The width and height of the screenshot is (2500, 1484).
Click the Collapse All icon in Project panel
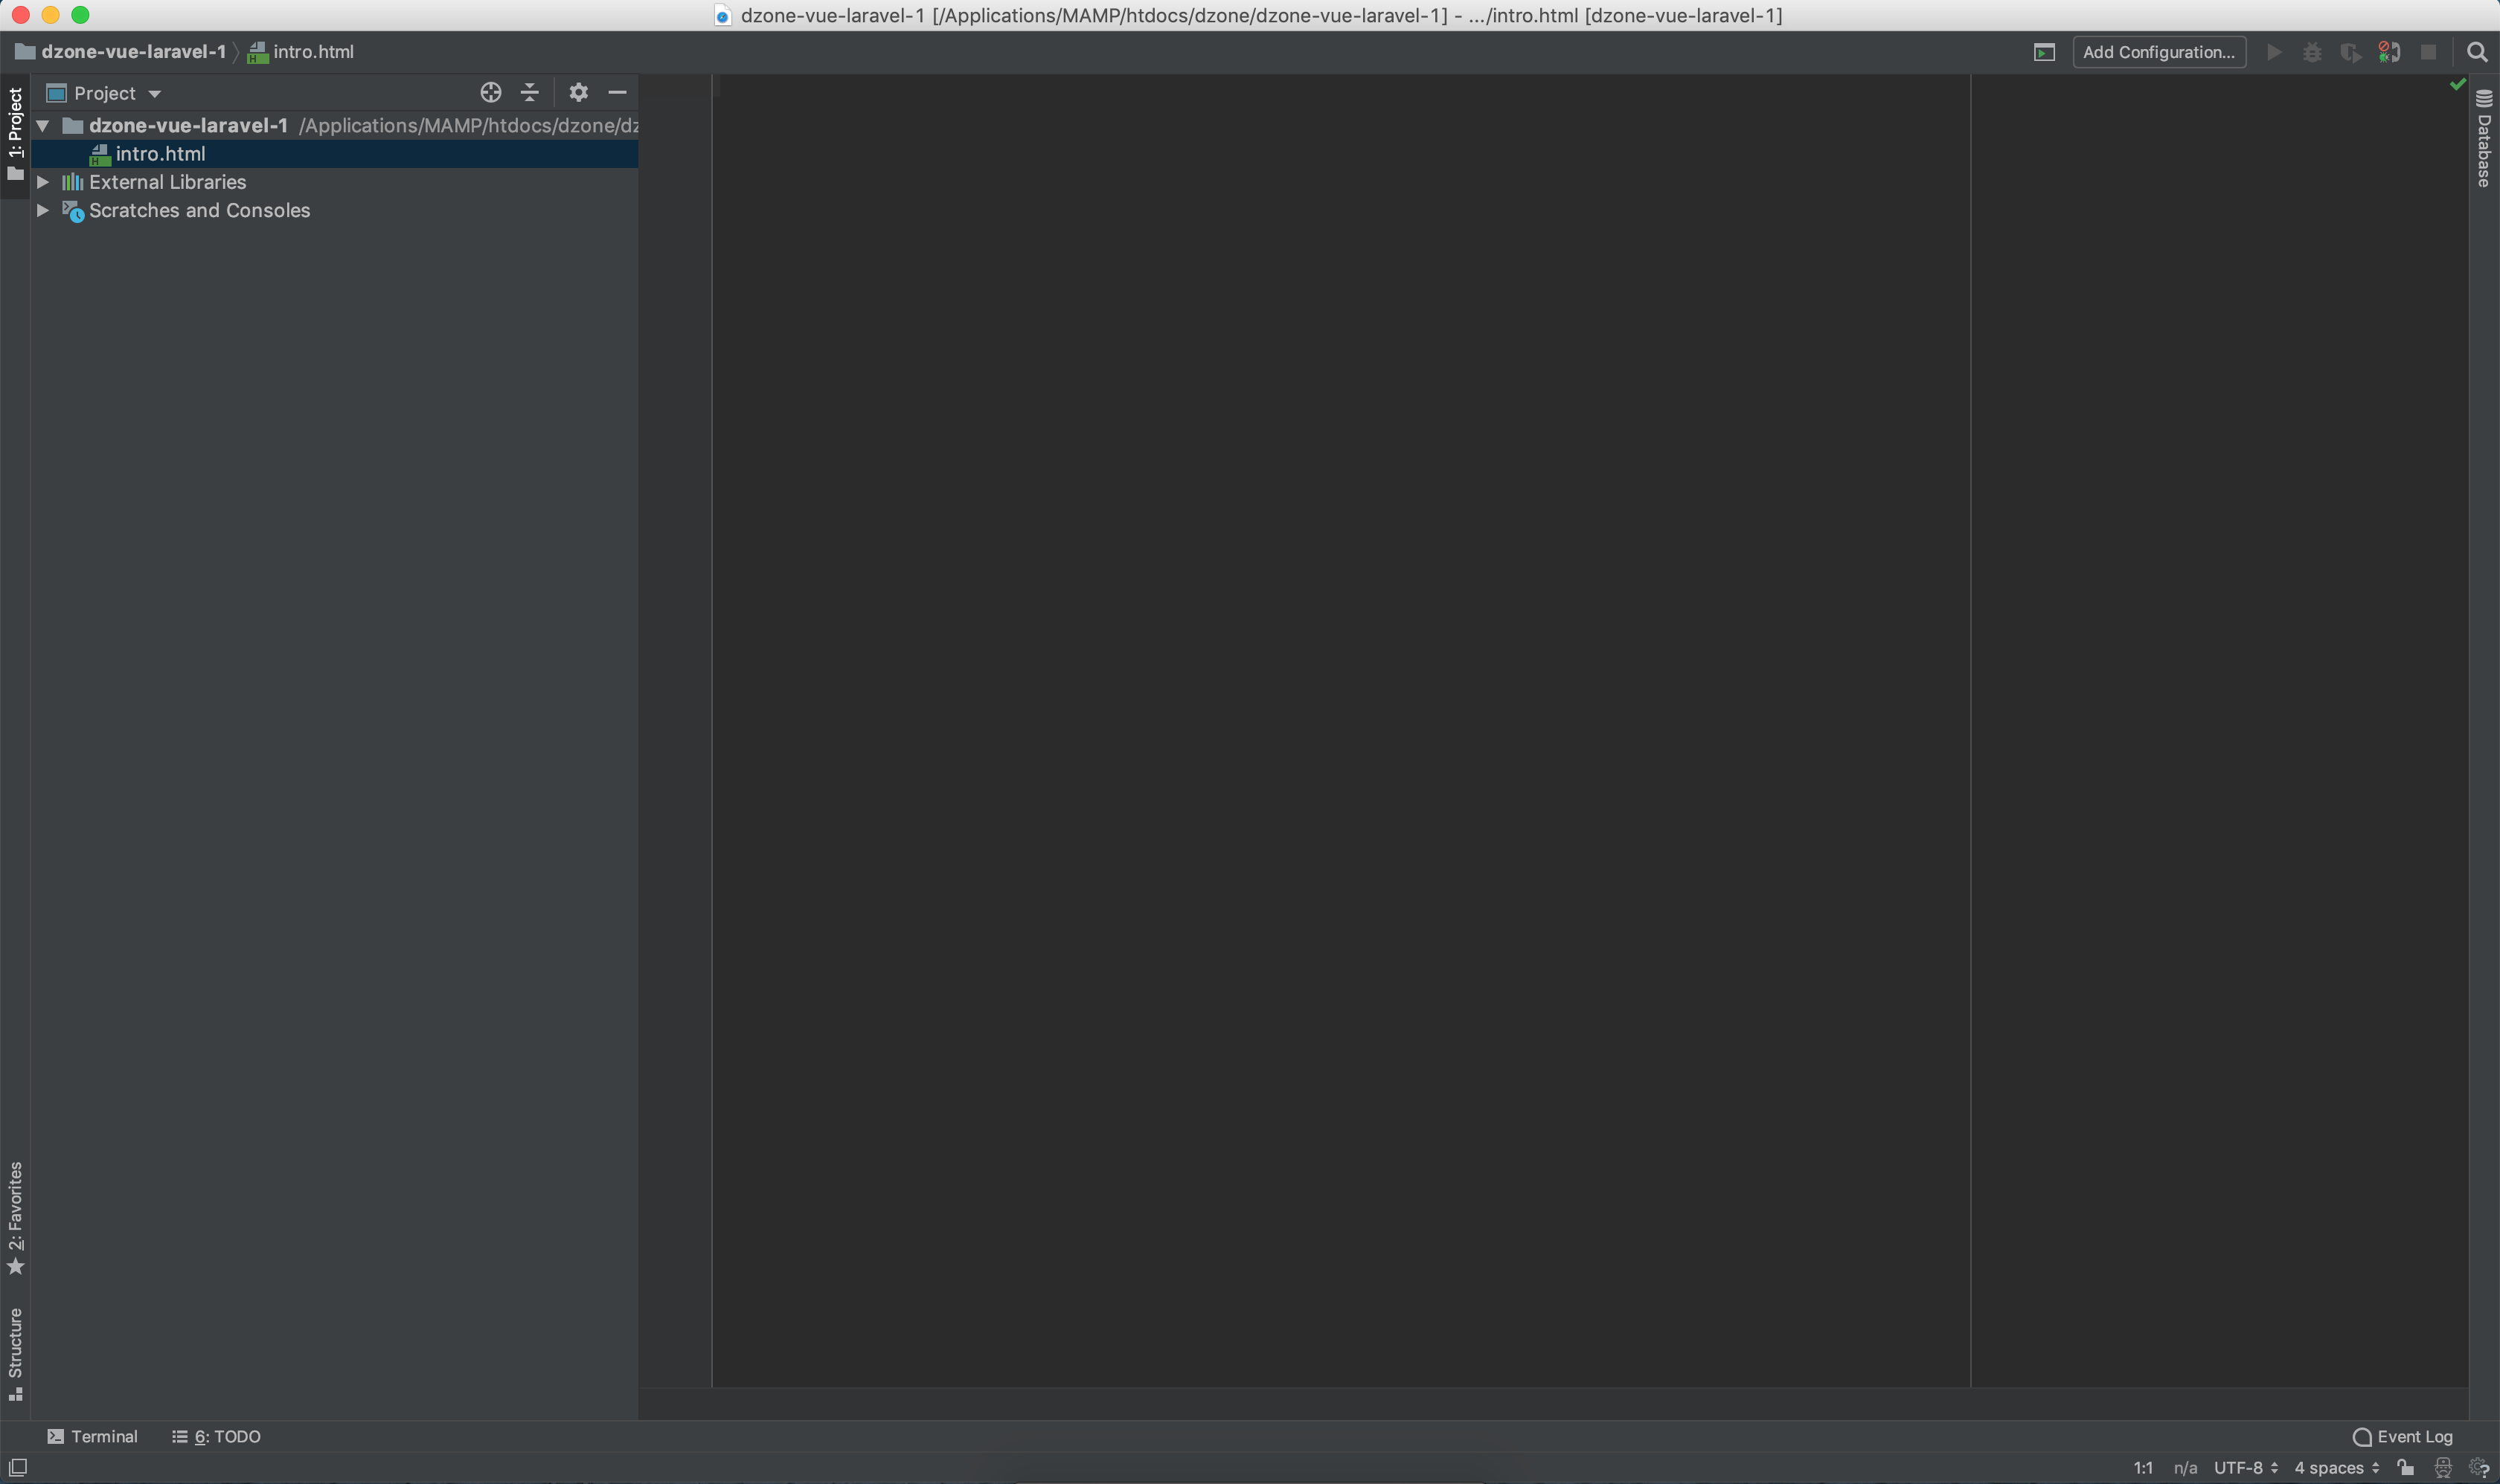(531, 92)
